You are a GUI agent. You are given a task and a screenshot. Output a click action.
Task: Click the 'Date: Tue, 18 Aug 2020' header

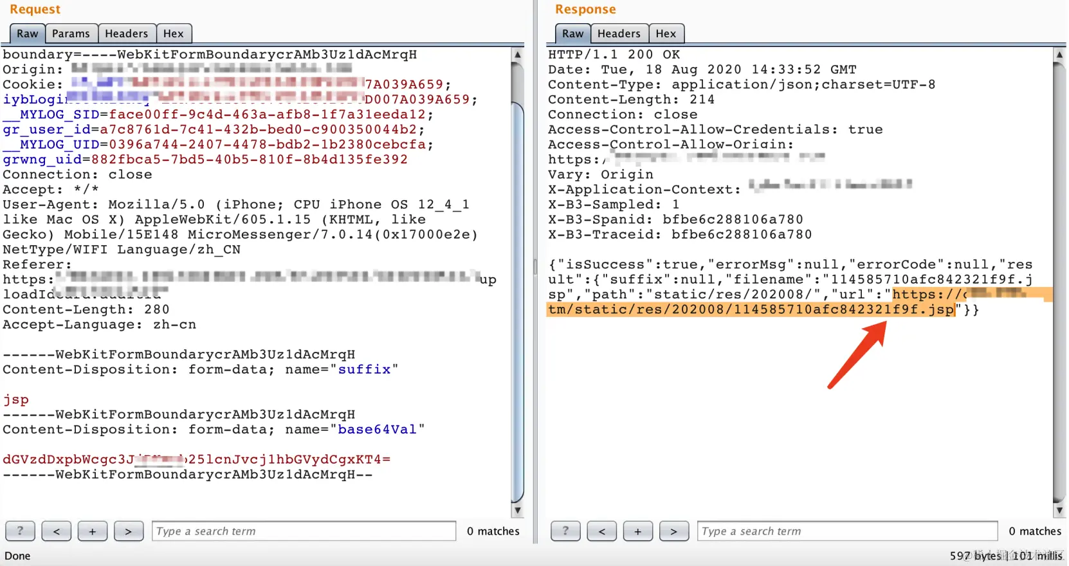click(x=702, y=69)
